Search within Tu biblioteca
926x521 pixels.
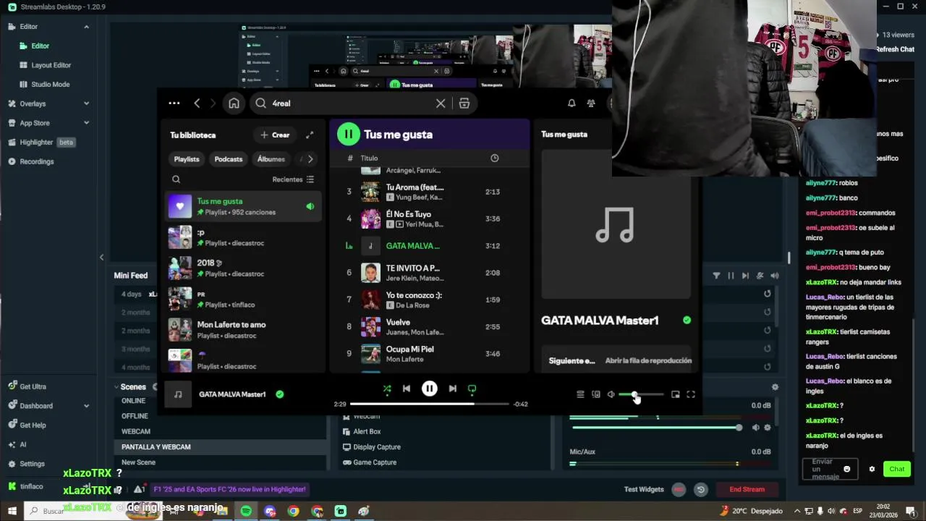(x=176, y=179)
